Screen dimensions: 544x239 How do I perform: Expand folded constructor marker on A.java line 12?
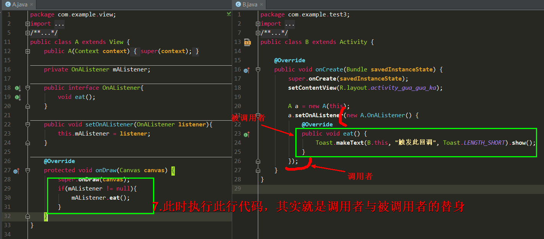[28, 51]
